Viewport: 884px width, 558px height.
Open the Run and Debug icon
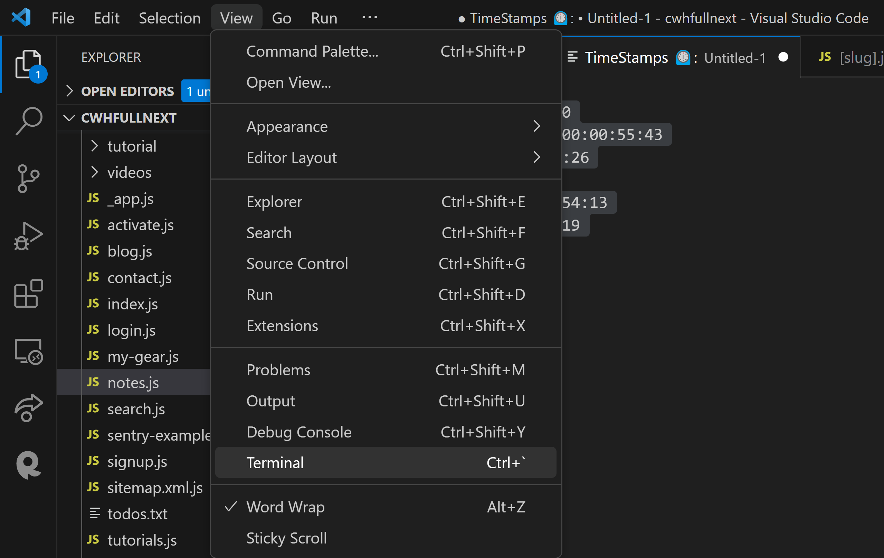28,236
